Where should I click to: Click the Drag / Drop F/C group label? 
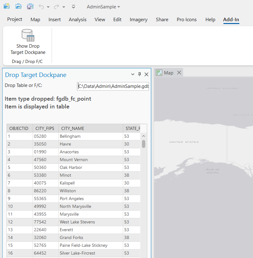(27, 61)
